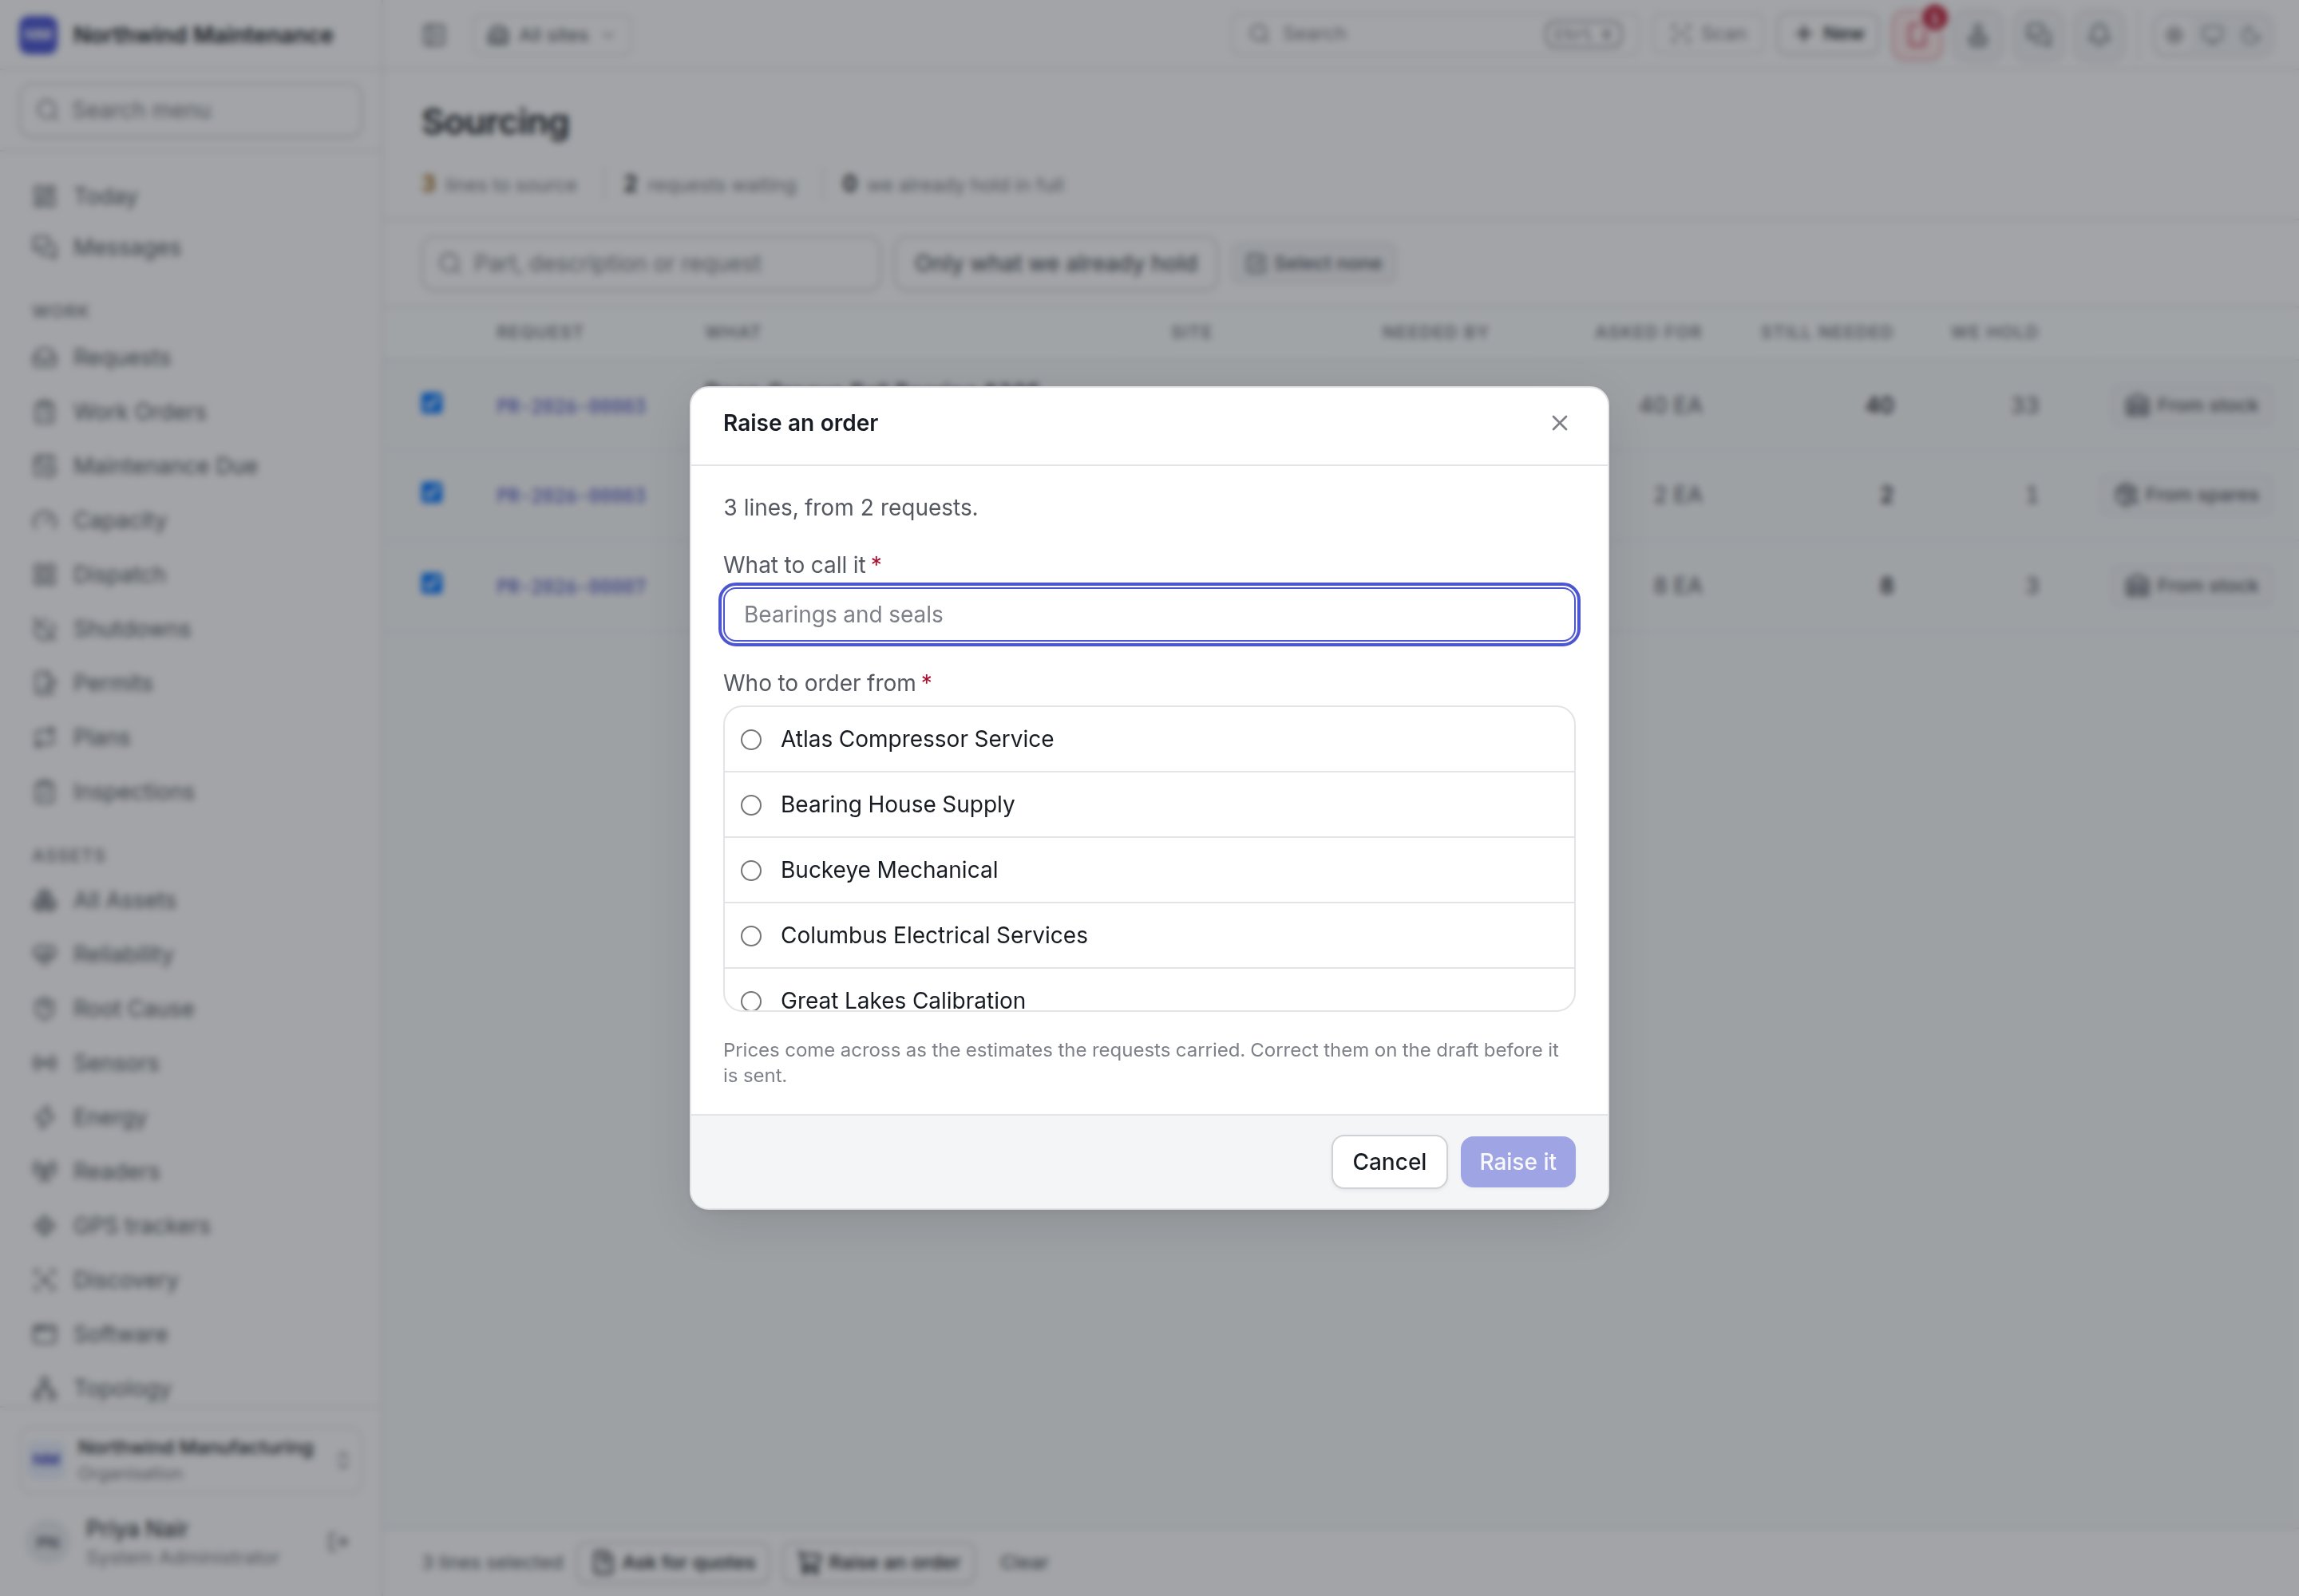Click the top Search box
This screenshot has height=1596, width=2299.
tap(1433, 34)
